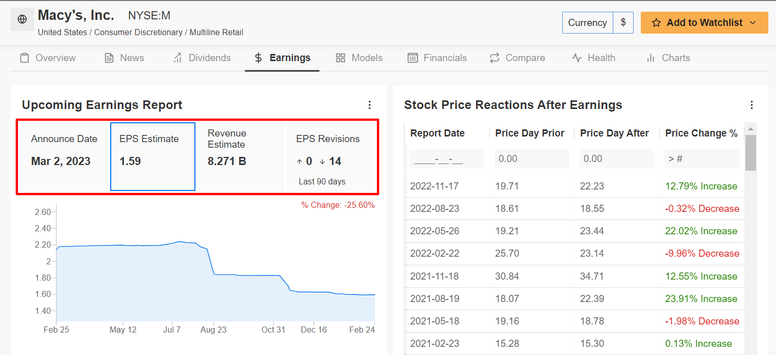Click the Price Day After filter field
776x355 pixels.
(617, 159)
